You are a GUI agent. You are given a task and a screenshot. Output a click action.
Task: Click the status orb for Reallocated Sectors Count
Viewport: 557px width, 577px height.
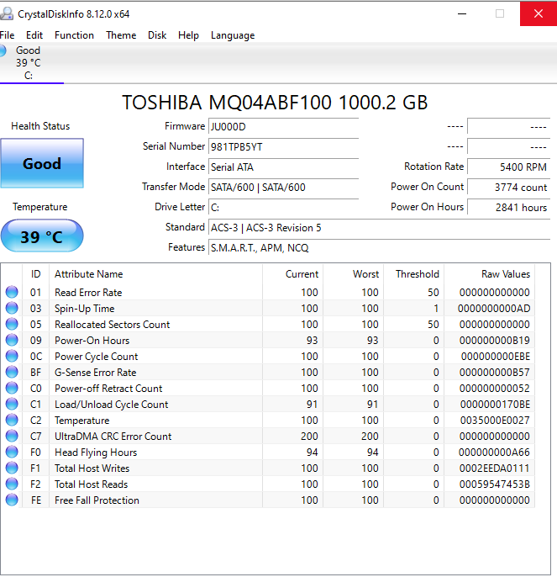[x=12, y=325]
